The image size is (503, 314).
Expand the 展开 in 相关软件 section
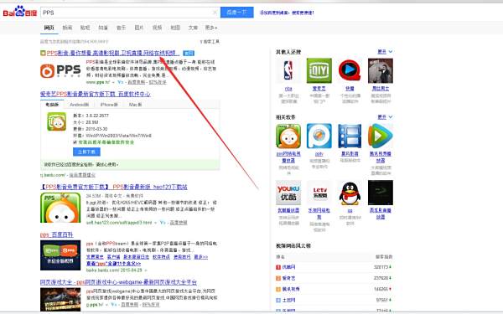pos(385,117)
